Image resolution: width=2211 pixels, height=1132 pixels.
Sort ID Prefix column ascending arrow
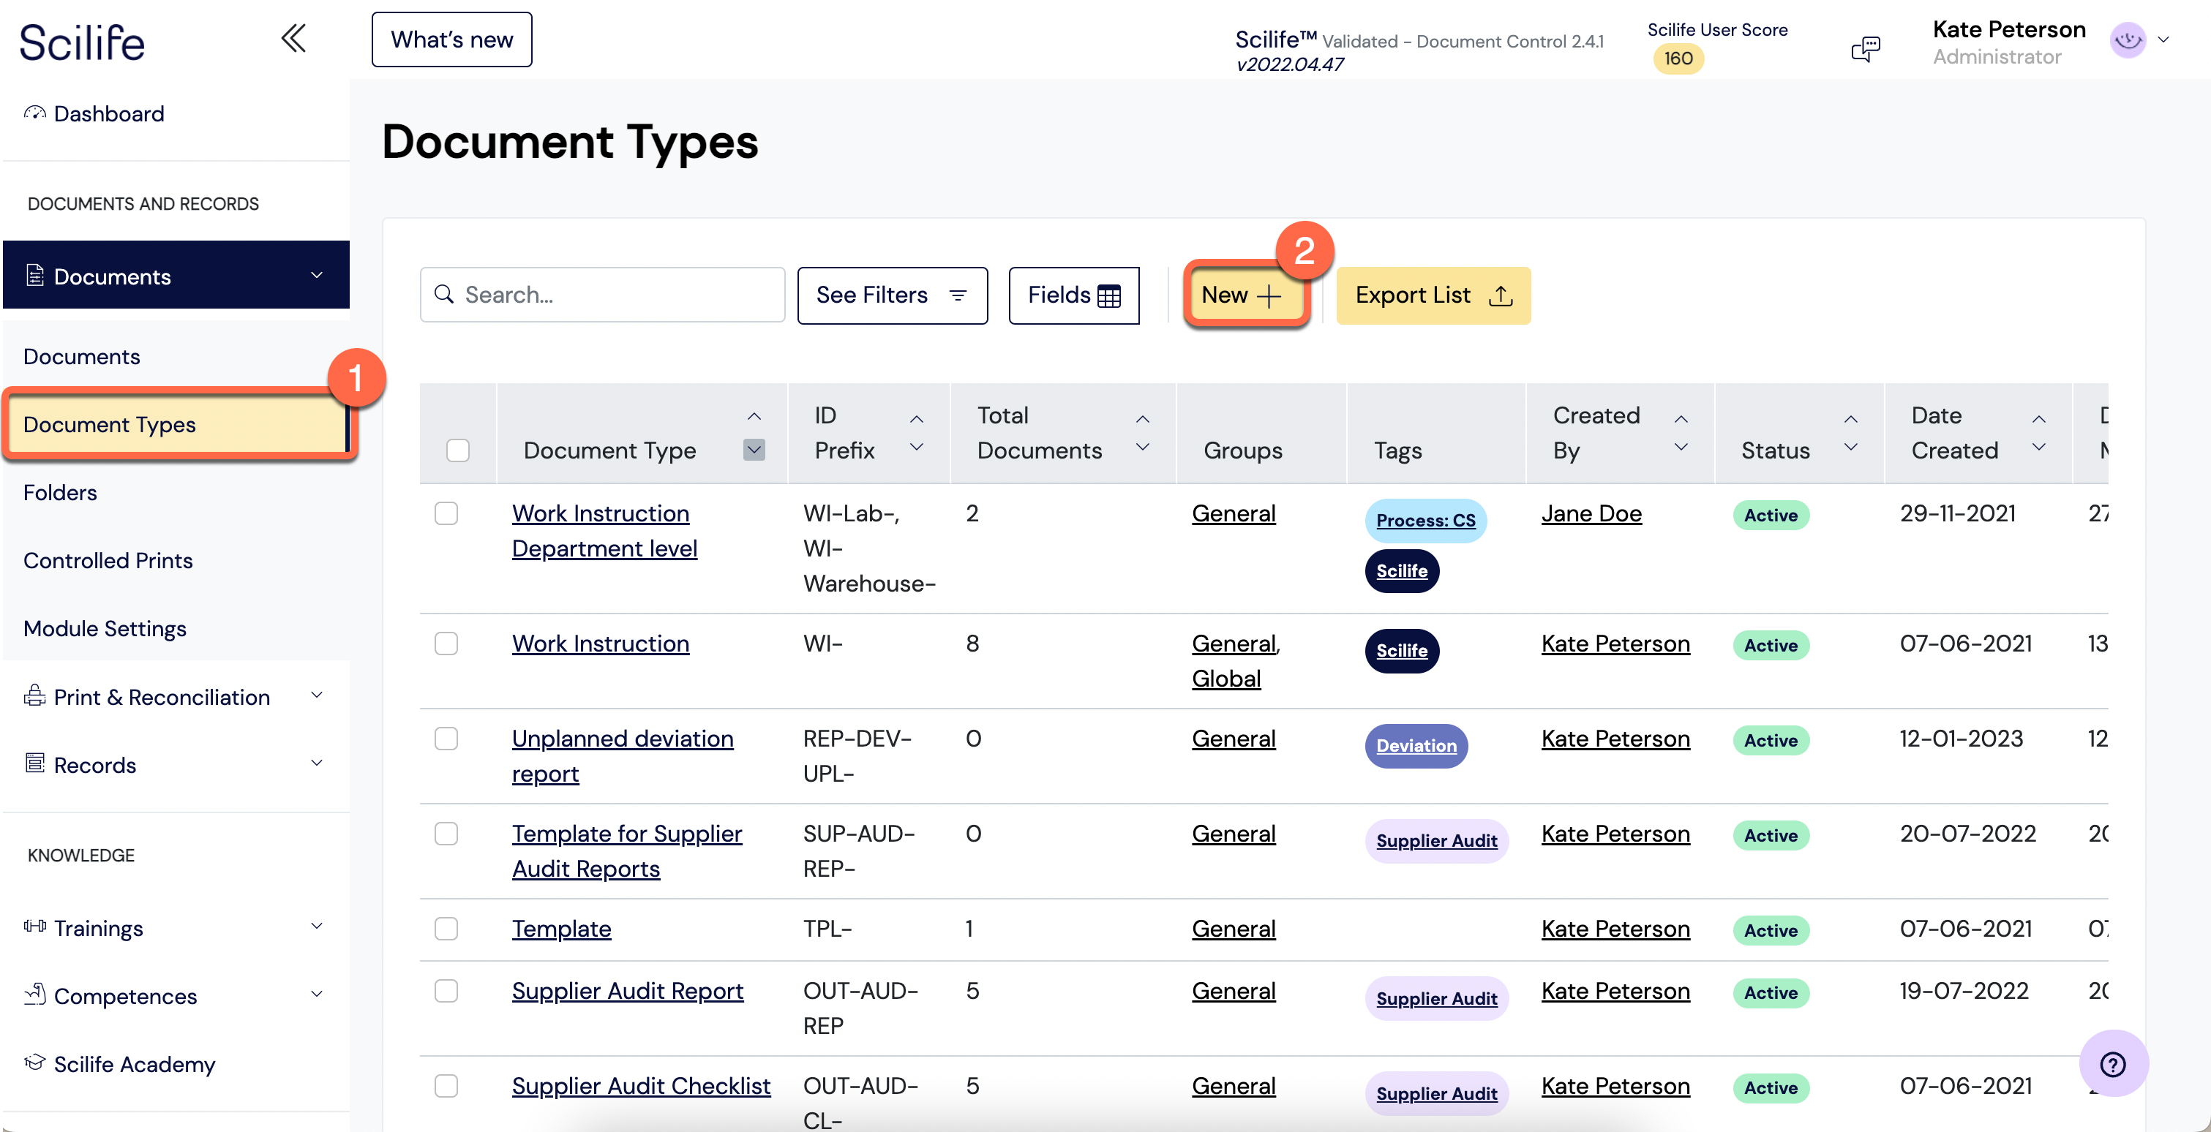(x=916, y=419)
